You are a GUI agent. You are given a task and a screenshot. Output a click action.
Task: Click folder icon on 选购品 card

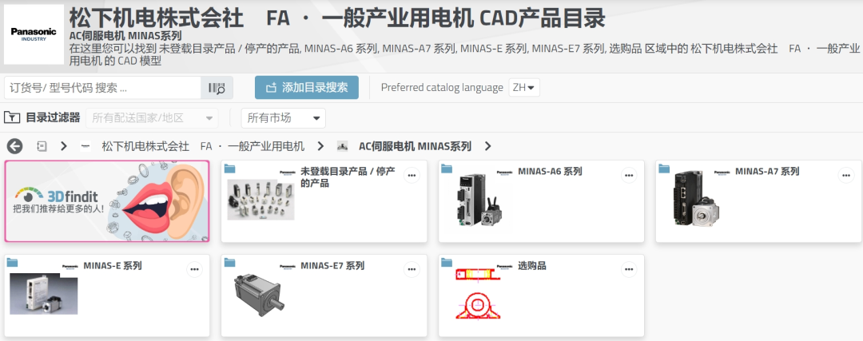pos(447,263)
